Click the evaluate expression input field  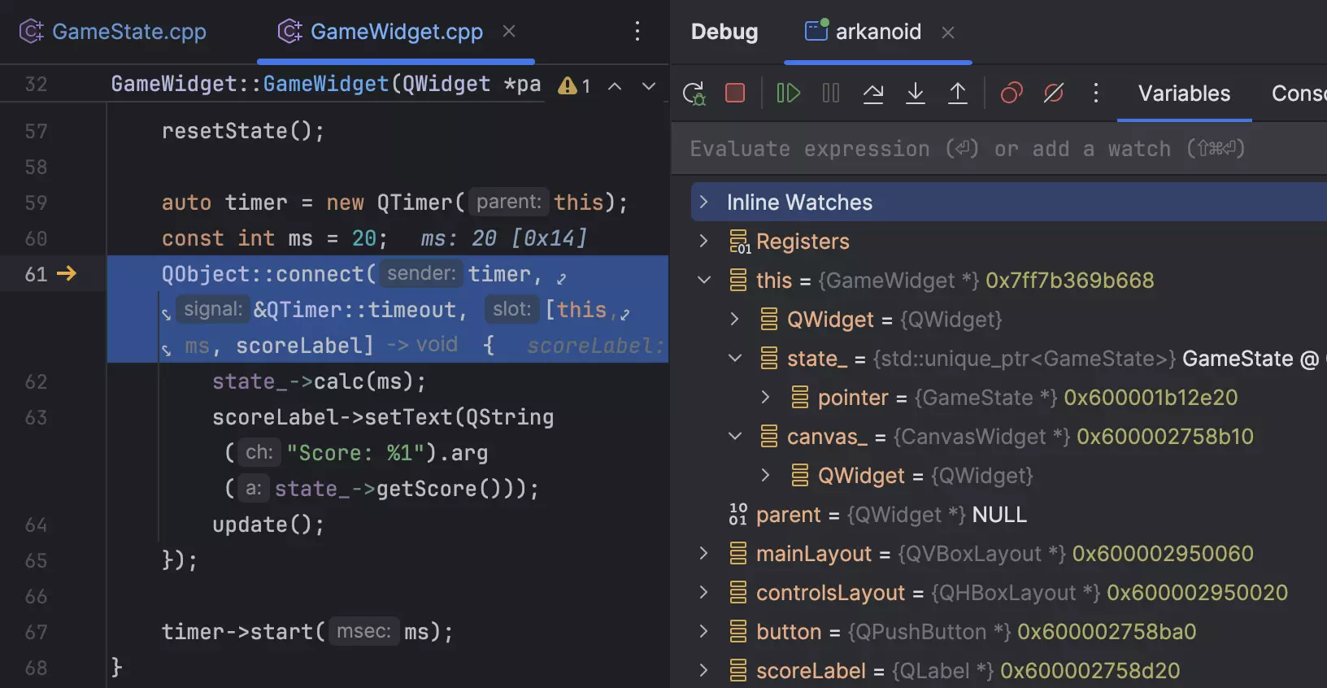point(976,149)
